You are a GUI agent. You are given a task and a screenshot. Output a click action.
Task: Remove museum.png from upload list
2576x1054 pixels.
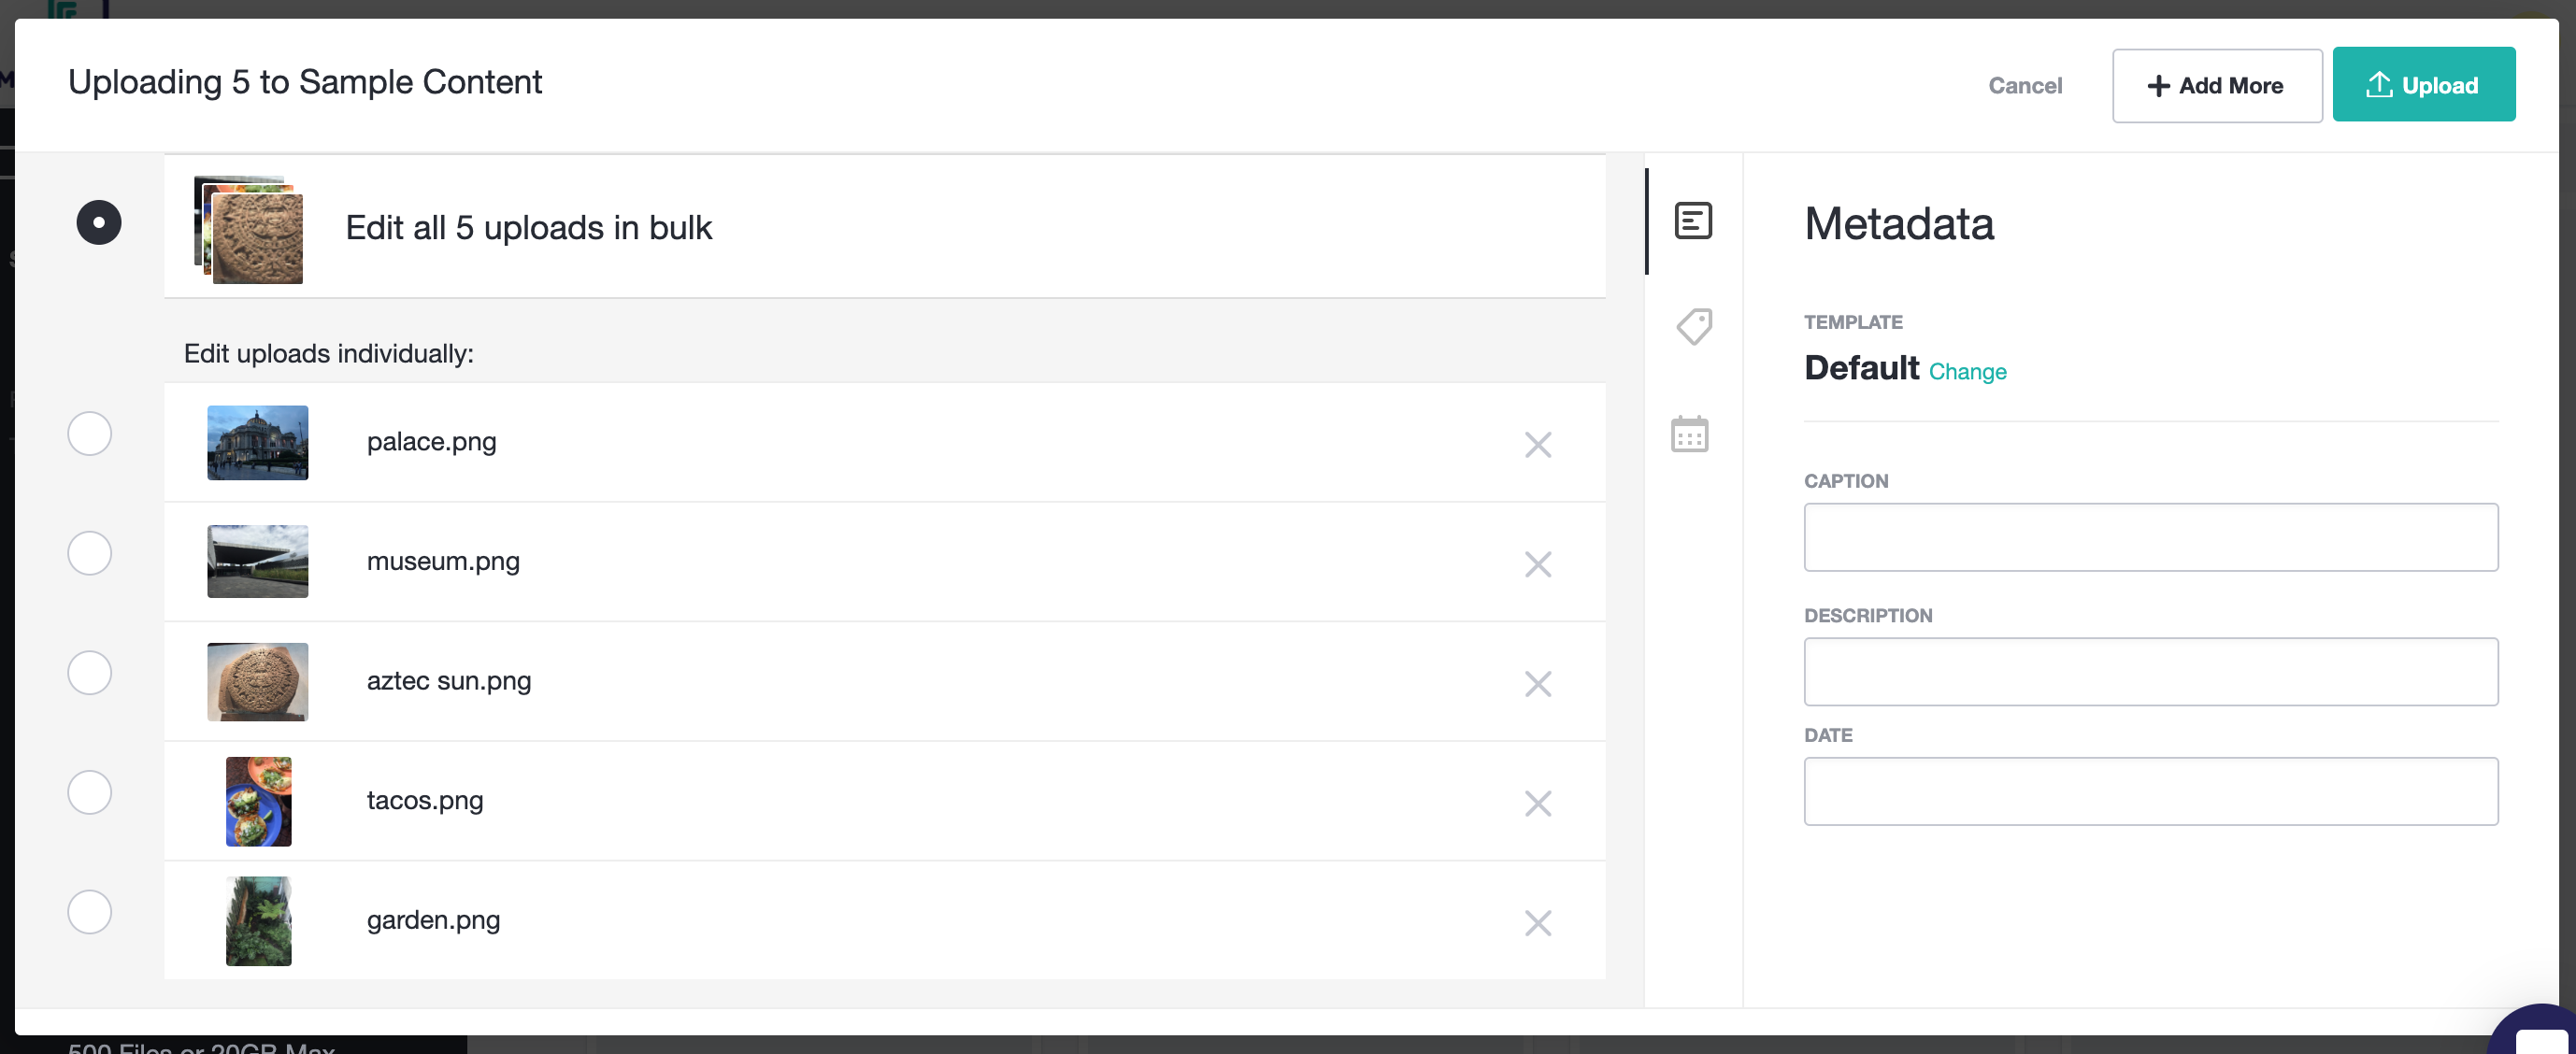[x=1537, y=565]
